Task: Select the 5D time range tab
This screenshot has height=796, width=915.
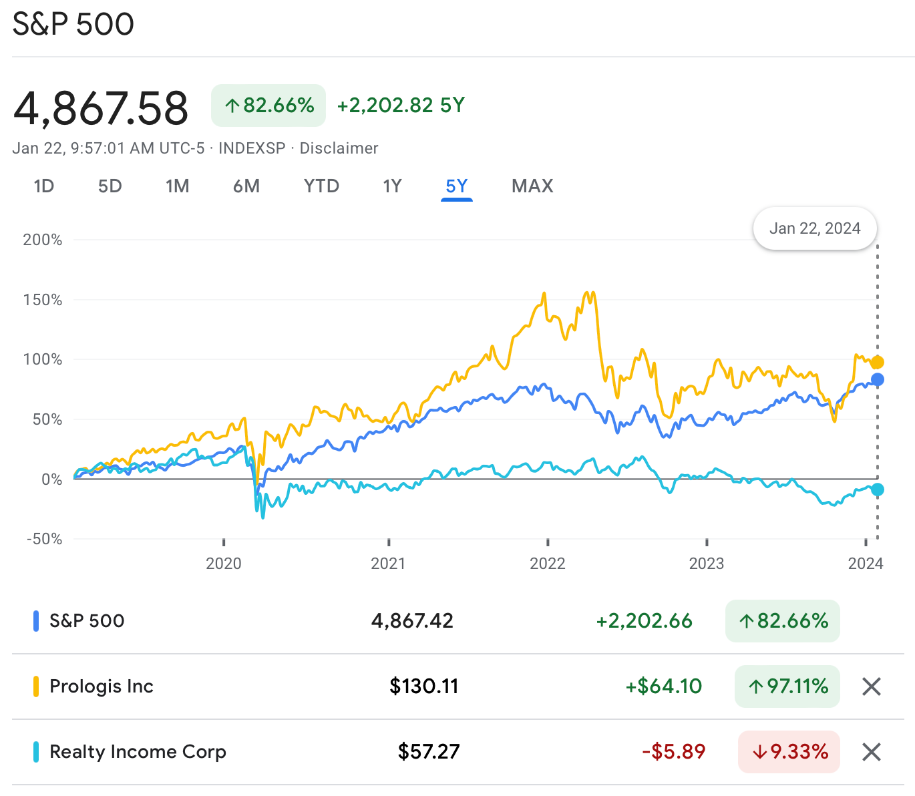Action: click(x=110, y=186)
